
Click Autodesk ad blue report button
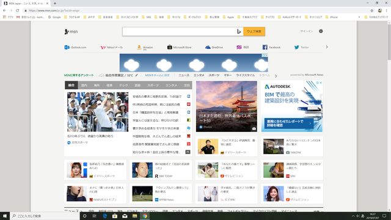point(289,123)
